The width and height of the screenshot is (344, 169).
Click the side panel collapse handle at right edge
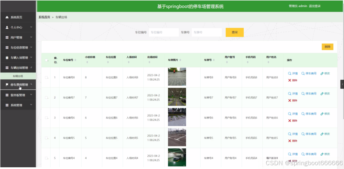(x=342, y=84)
